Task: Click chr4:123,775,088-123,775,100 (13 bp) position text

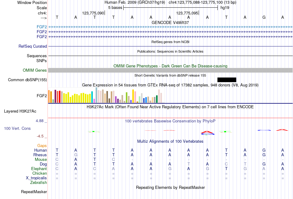Action: [x=202, y=2]
